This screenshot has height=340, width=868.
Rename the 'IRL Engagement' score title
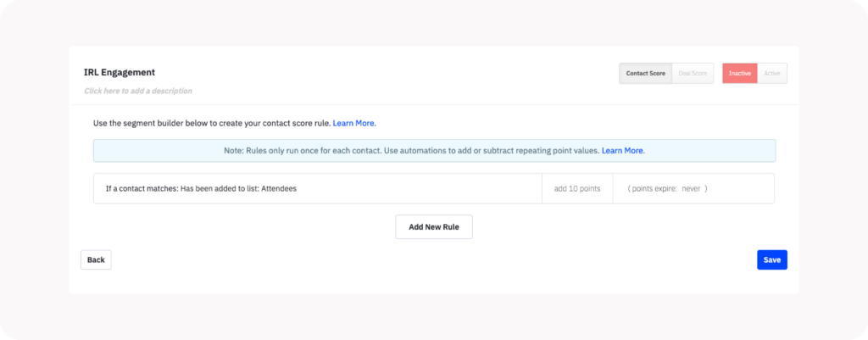click(x=120, y=72)
